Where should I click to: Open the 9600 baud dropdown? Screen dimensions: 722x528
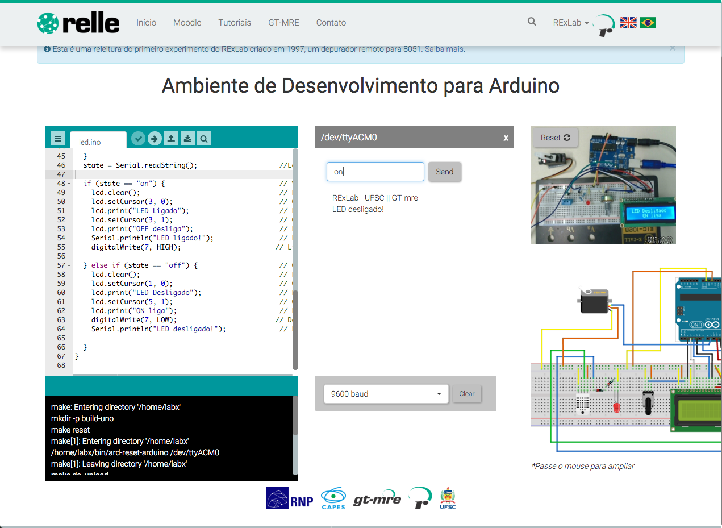coord(386,394)
